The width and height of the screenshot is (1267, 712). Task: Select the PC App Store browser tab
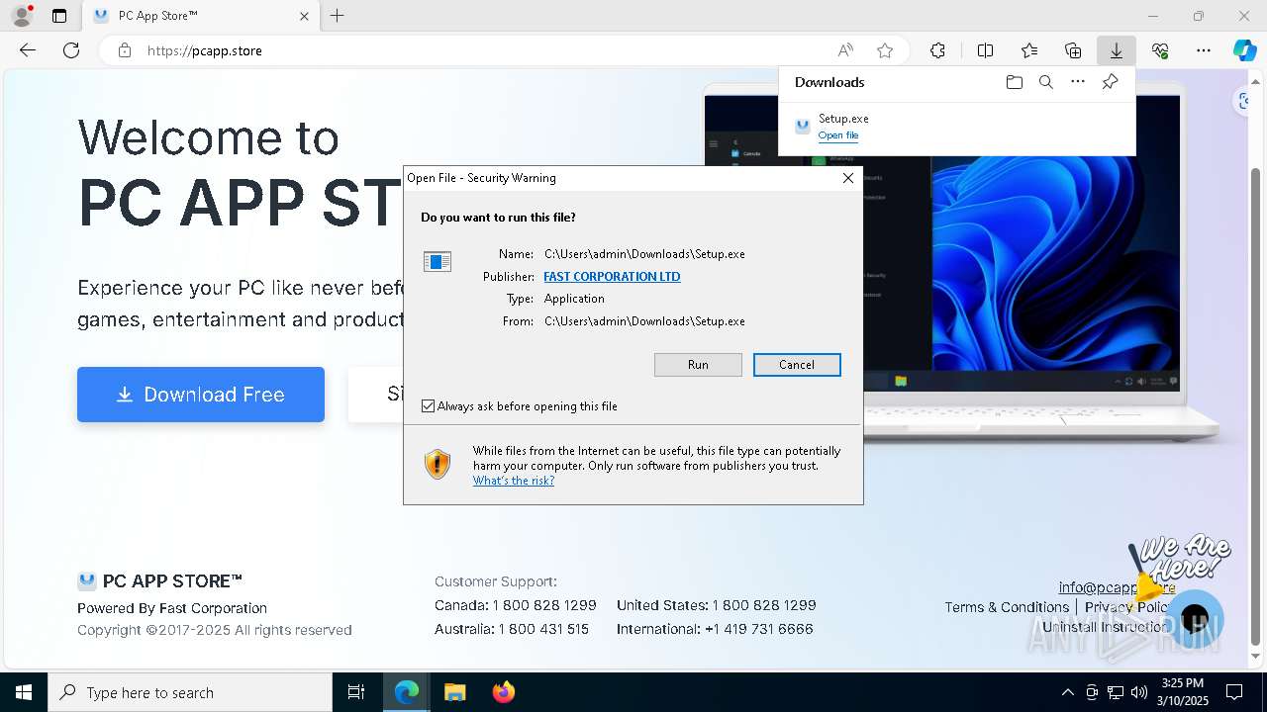click(x=202, y=16)
